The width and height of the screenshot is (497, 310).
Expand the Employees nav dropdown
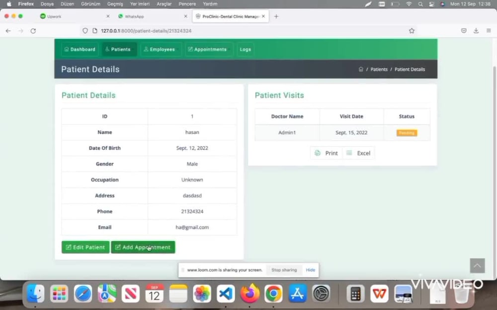[161, 49]
